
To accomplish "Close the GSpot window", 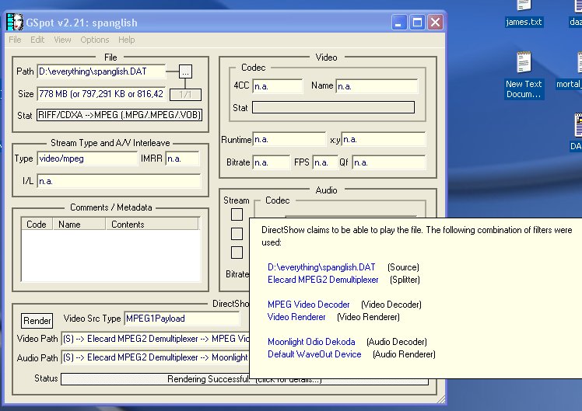I will [435, 23].
